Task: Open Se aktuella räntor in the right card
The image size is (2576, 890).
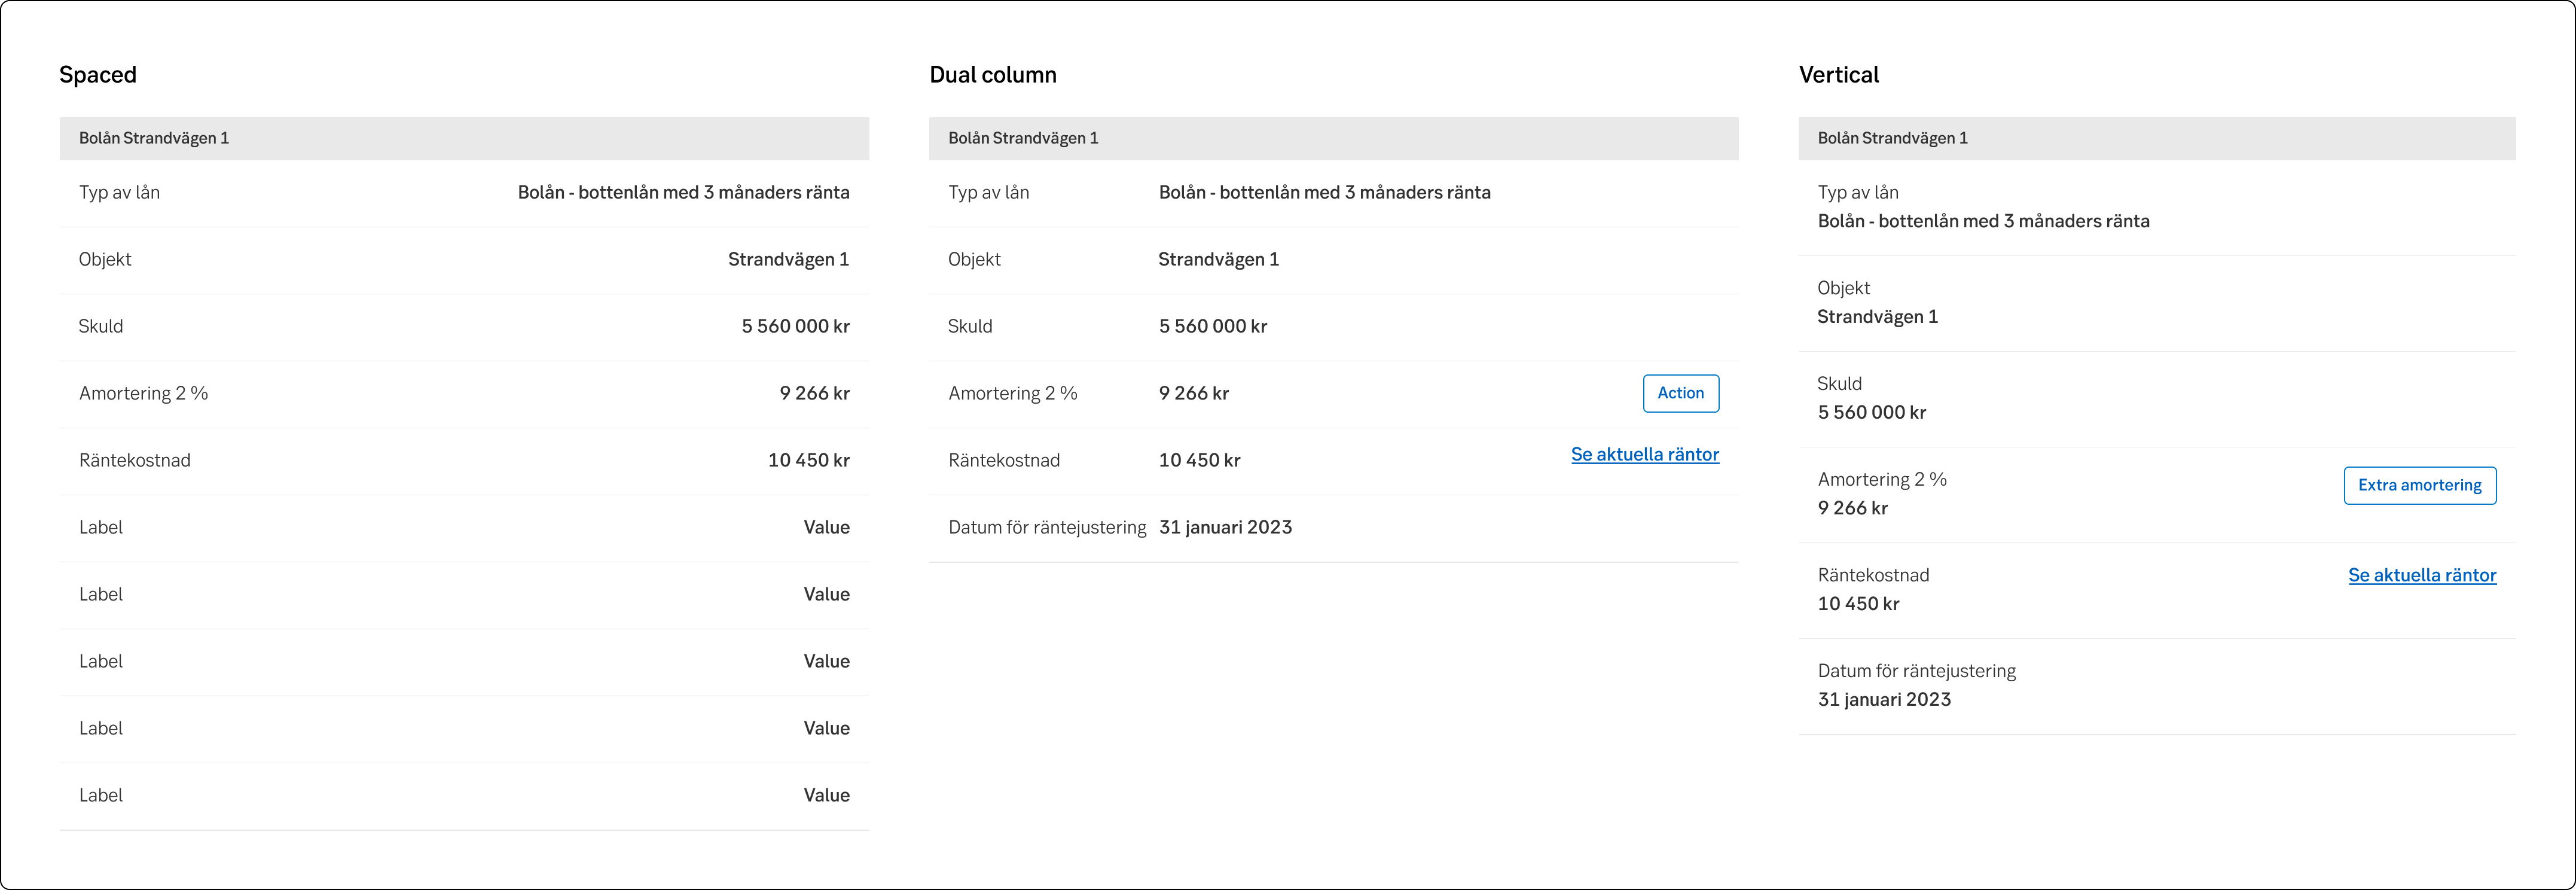Action: 2421,575
